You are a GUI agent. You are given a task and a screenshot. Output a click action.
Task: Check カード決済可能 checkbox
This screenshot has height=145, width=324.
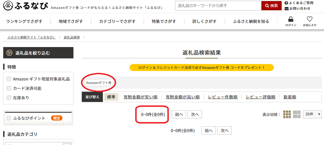pyautogui.click(x=9, y=88)
